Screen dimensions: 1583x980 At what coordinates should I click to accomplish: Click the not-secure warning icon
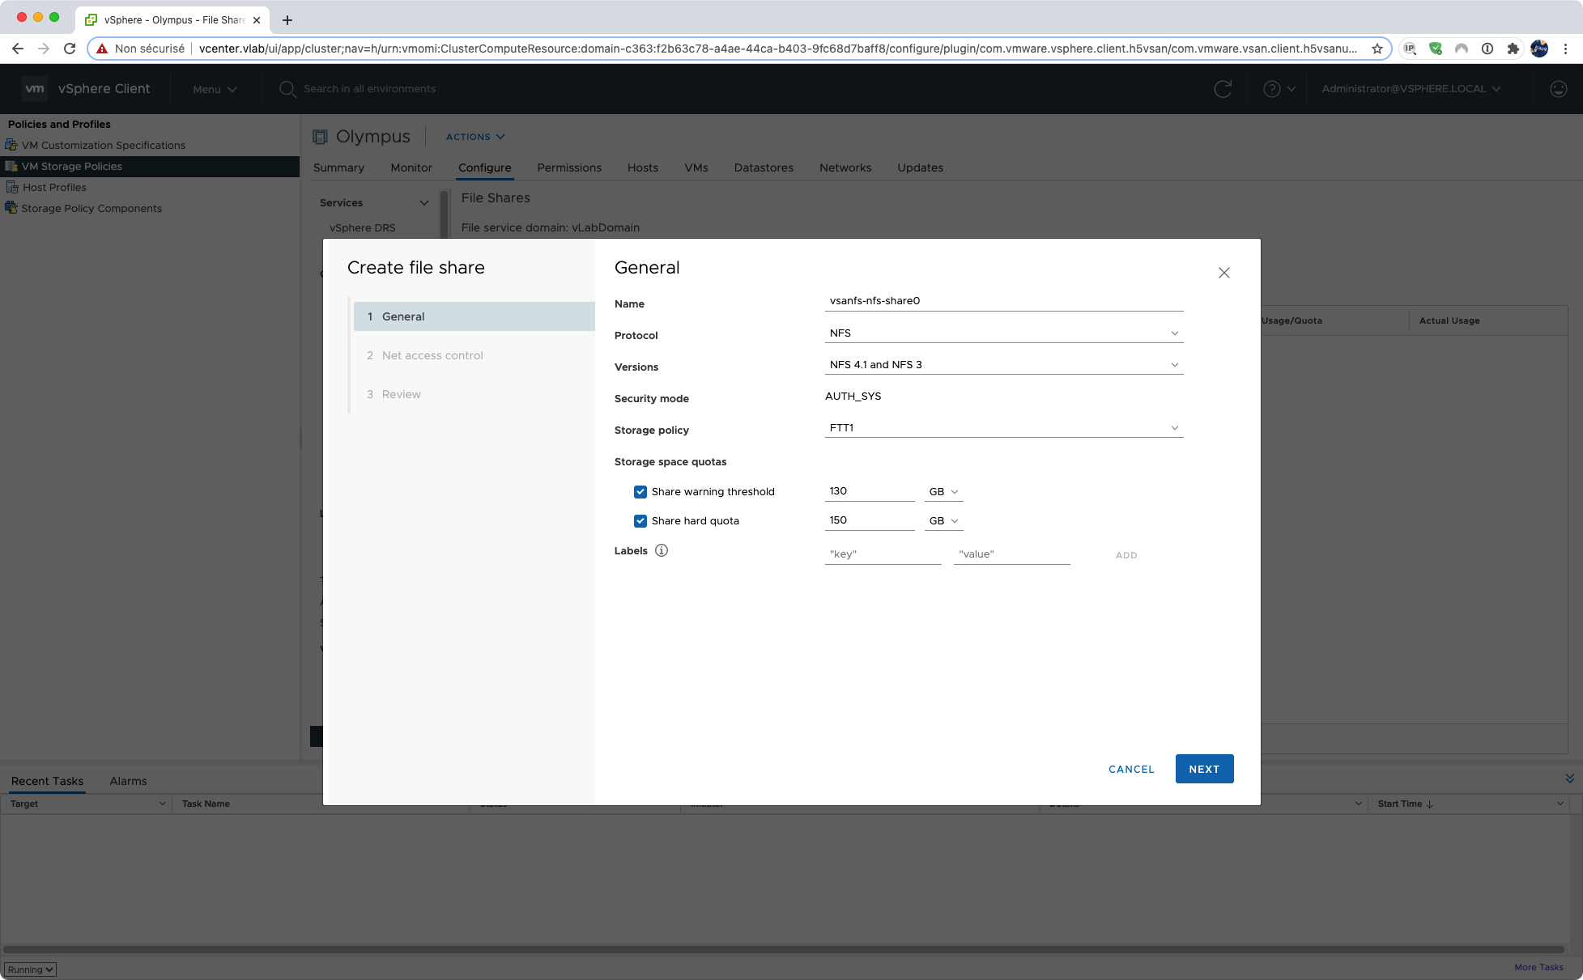pyautogui.click(x=102, y=49)
